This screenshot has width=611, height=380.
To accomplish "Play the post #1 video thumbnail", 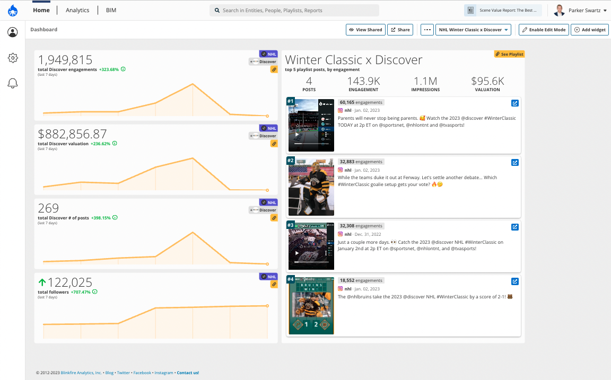I will (311, 126).
